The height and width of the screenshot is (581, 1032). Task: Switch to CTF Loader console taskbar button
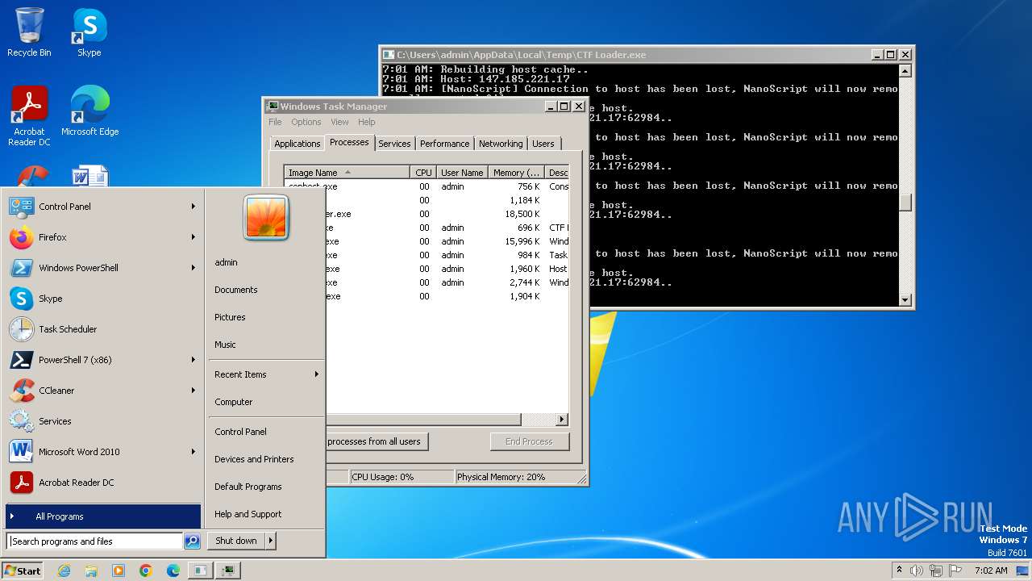point(201,571)
